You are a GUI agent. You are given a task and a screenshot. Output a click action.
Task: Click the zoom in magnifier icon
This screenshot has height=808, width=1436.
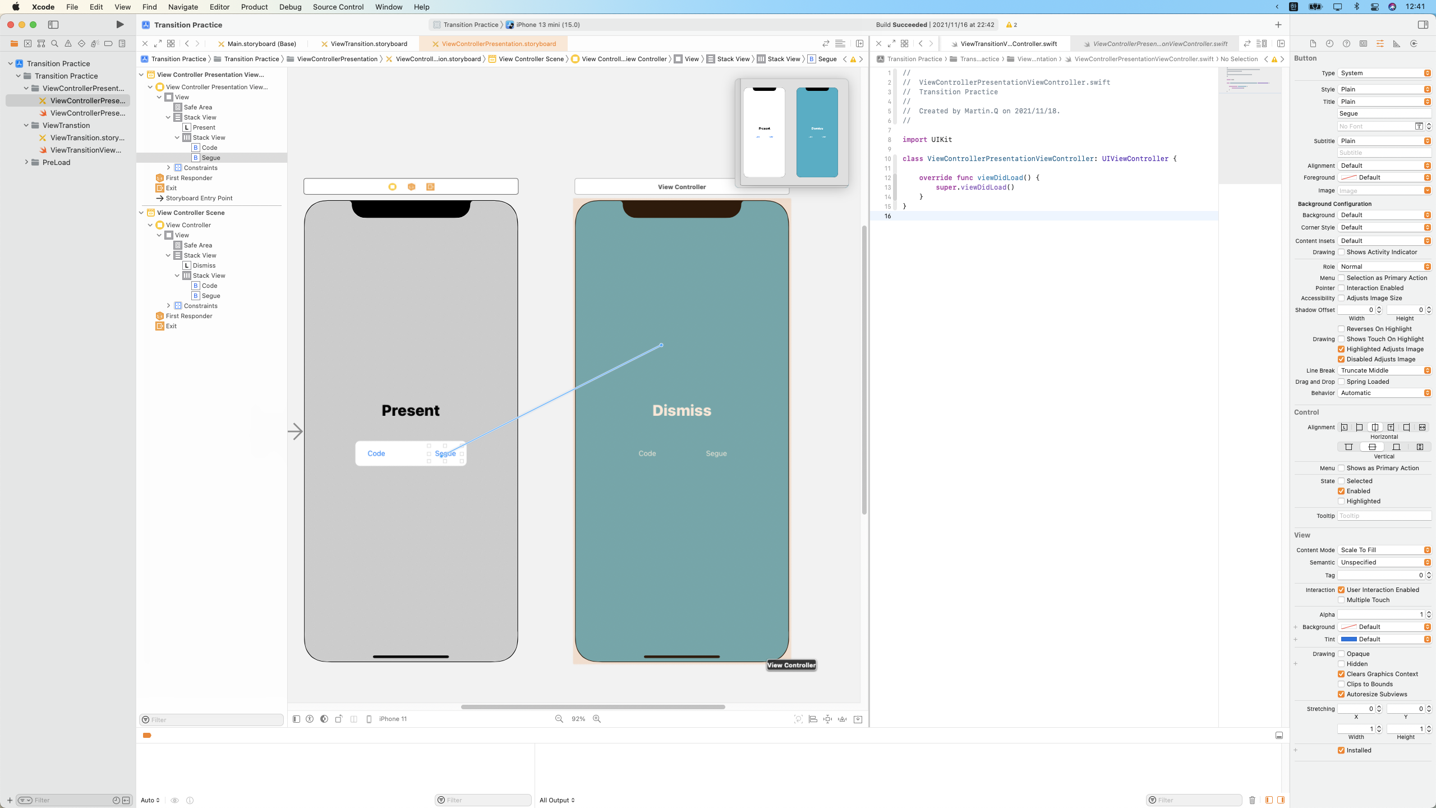597,719
